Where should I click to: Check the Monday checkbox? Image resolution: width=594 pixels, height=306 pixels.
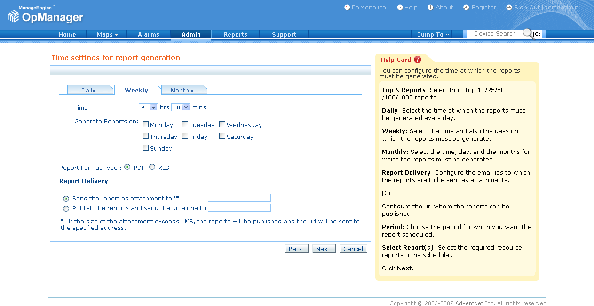tap(146, 125)
